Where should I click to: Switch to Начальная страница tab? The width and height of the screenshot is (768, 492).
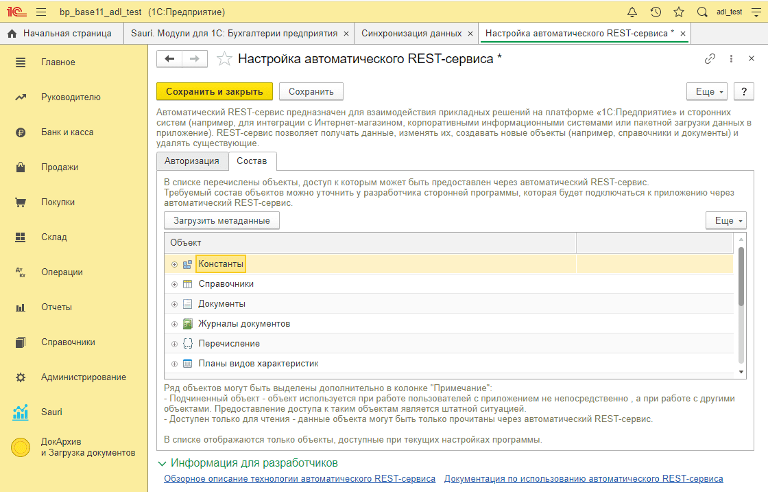pos(62,34)
